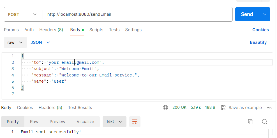The width and height of the screenshot is (277, 138).
Task: Click the Beautify link
Action: click(258, 42)
